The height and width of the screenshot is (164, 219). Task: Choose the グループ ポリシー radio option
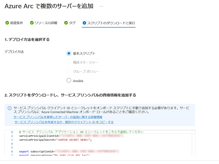click(69, 71)
